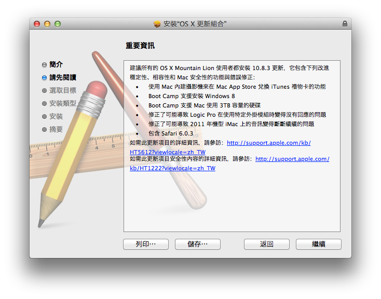Click the 安裝類型 step bullet

tap(44, 103)
